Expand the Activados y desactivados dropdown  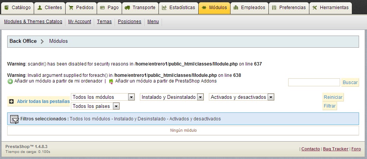(x=242, y=97)
